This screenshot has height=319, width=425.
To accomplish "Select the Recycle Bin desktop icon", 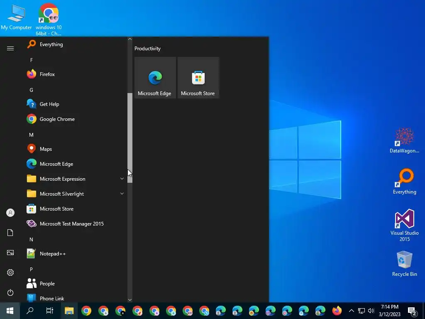I will 404,264.
